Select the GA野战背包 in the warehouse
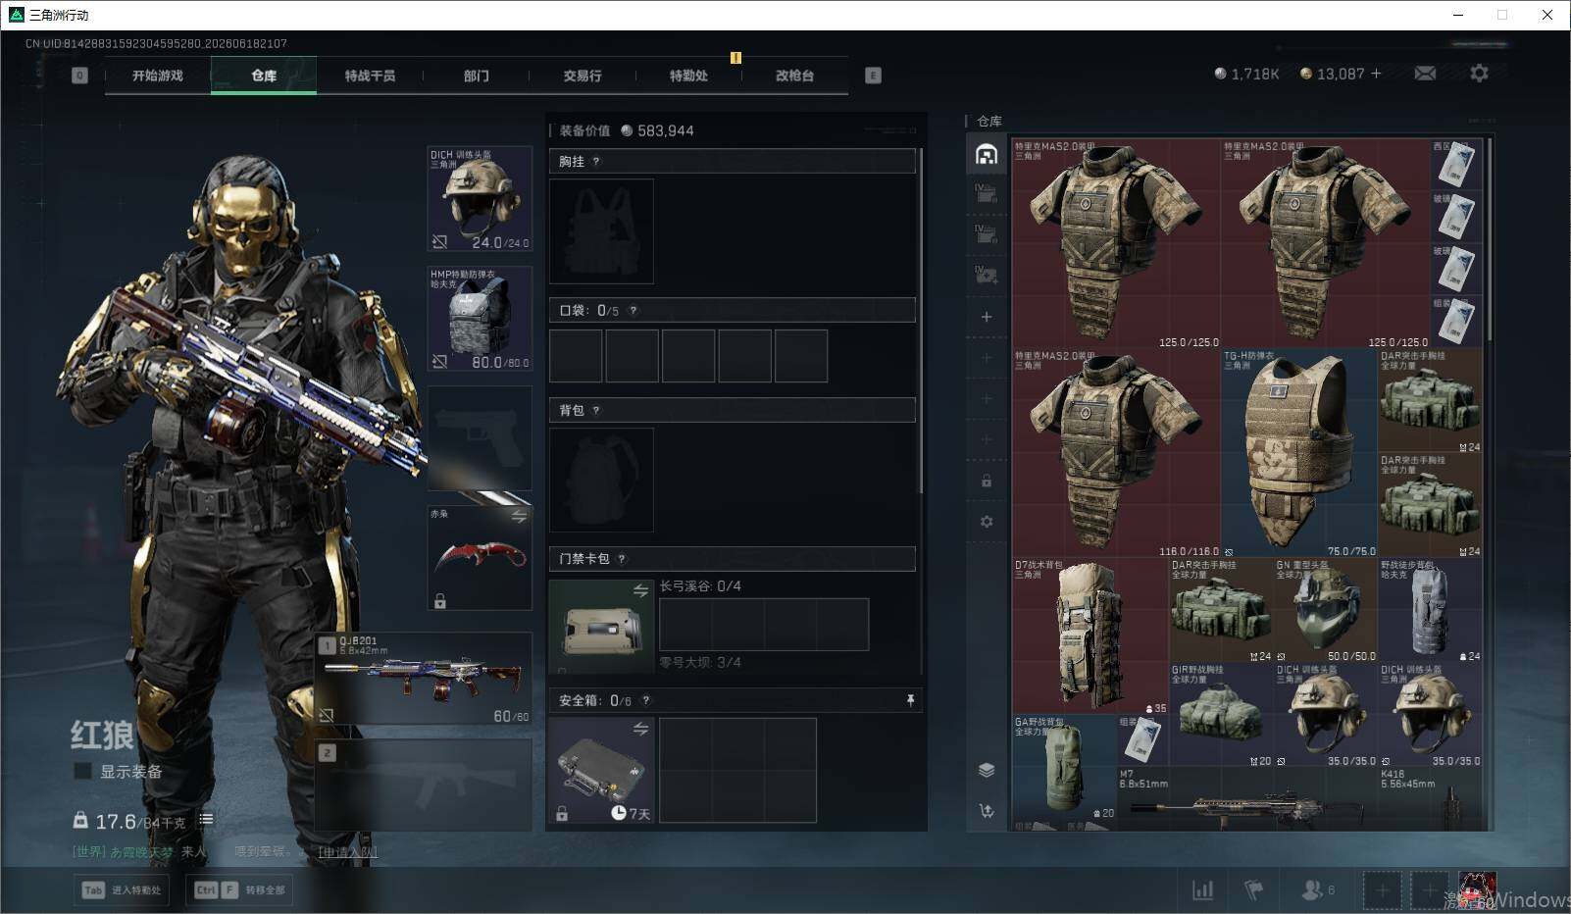The width and height of the screenshot is (1571, 914). click(1065, 767)
